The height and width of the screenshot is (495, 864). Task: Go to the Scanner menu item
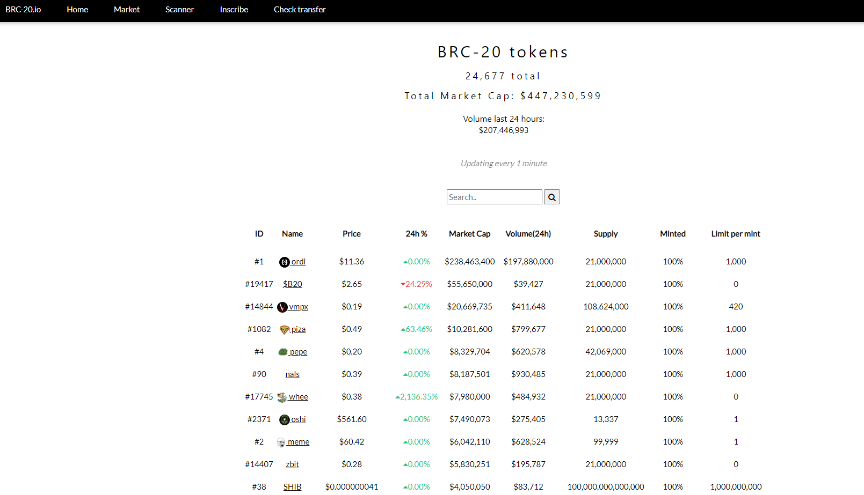[179, 10]
